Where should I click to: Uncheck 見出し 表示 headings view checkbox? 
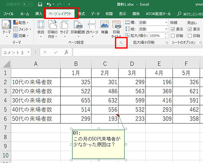coord(190,29)
